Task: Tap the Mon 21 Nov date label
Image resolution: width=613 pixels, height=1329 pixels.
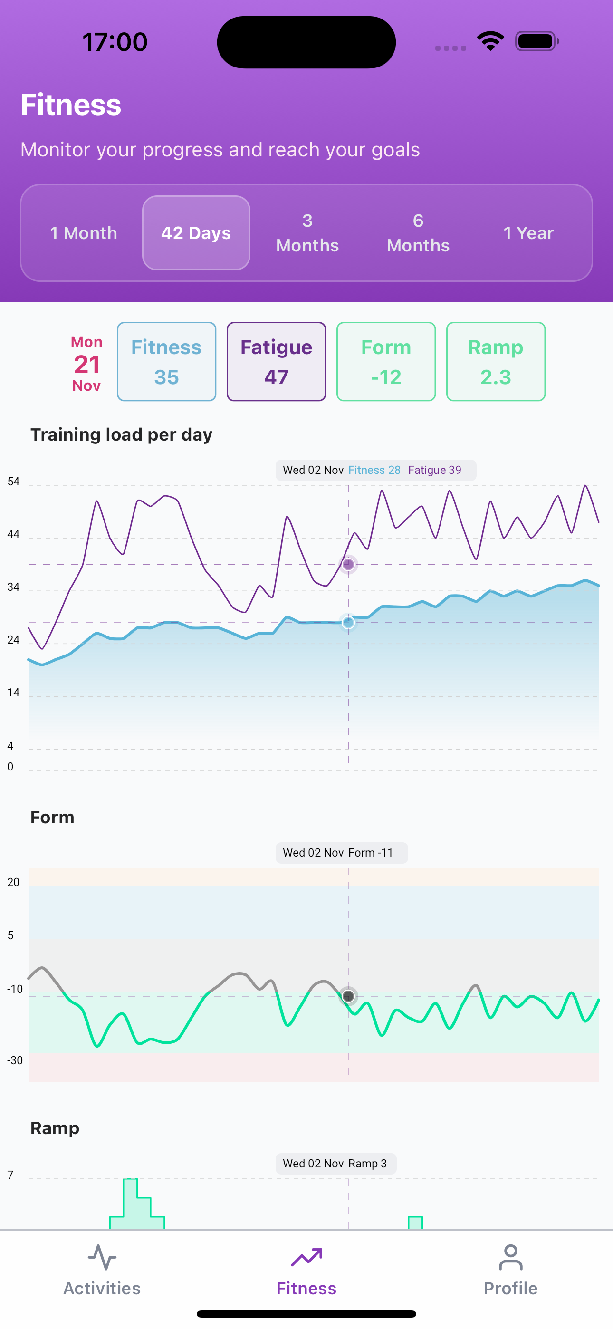Action: point(86,364)
